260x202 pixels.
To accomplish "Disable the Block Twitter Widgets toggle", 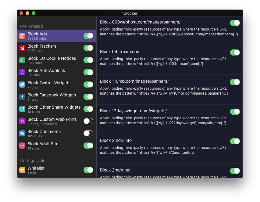I will coord(88,85).
